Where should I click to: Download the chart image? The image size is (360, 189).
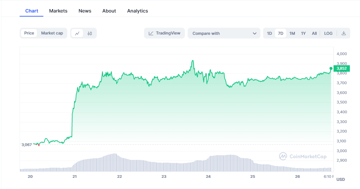tap(344, 33)
